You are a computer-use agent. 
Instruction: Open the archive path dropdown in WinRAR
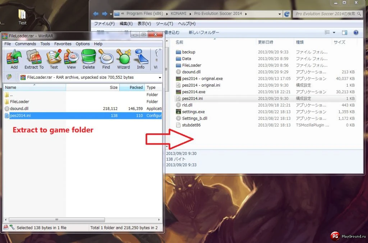coord(160,77)
